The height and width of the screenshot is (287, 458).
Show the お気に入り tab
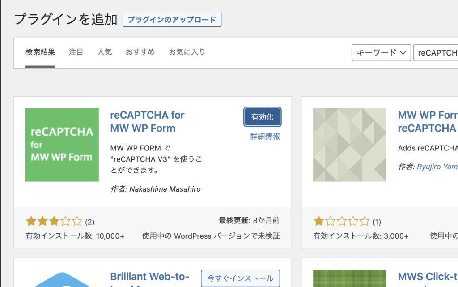click(x=187, y=52)
